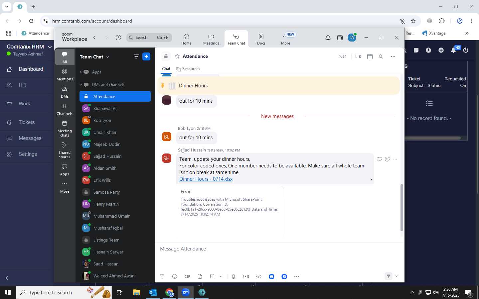Screen dimensions: 479x299
Task: Open the Zoom calendar icon in top bar
Action: pyautogui.click(x=340, y=38)
